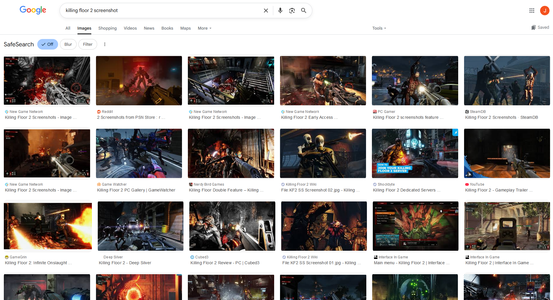Image resolution: width=553 pixels, height=300 pixels.
Task: Switch to the Shopping tab
Action: tap(107, 28)
